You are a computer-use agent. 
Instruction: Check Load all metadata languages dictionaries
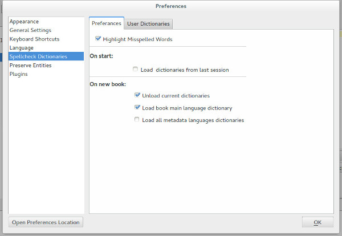click(x=136, y=120)
